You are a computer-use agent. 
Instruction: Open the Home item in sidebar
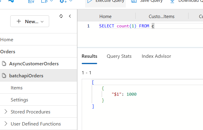38,39
